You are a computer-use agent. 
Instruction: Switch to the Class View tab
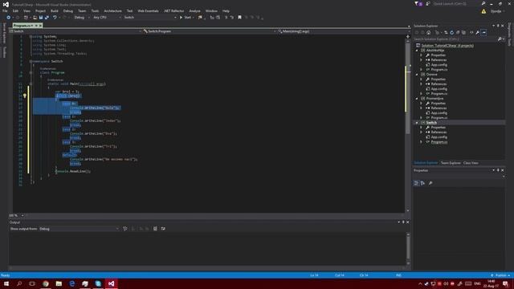point(471,163)
